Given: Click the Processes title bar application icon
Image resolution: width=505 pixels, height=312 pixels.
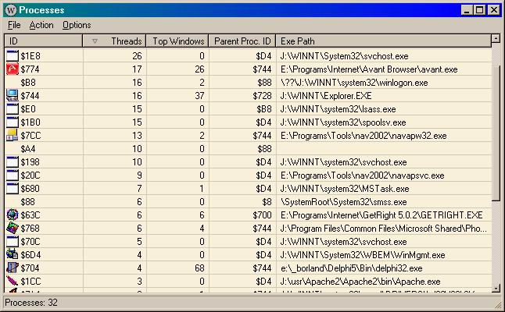Looking at the screenshot, I should point(11,10).
